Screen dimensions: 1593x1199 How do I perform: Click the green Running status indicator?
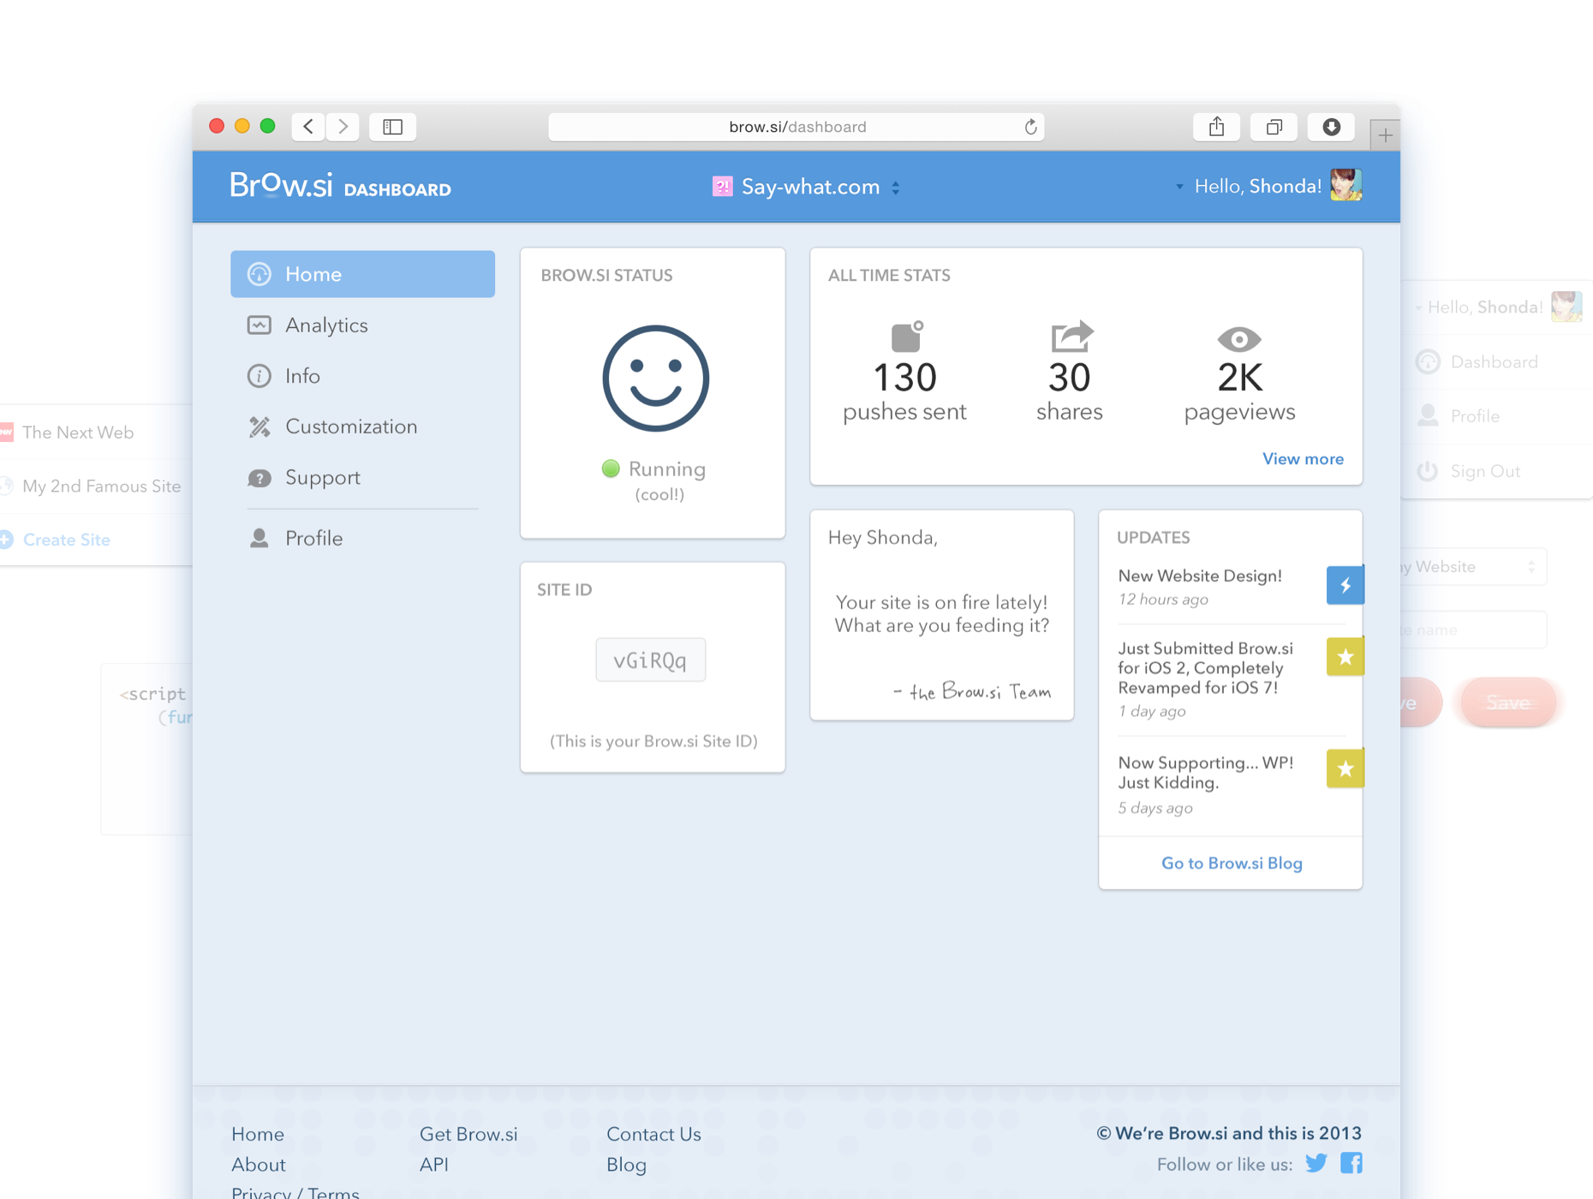point(610,468)
